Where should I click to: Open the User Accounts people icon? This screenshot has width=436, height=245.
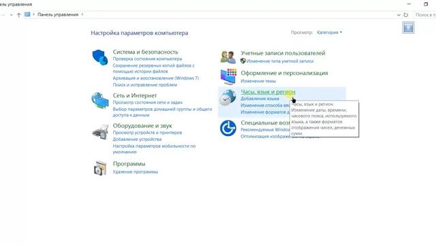coord(228,57)
